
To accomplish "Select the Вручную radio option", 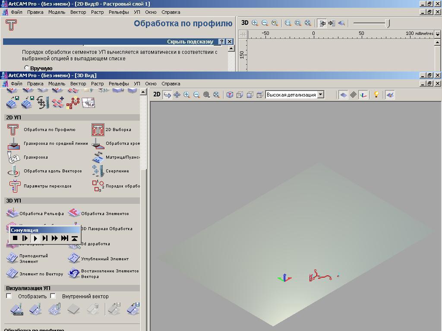I will (26, 68).
